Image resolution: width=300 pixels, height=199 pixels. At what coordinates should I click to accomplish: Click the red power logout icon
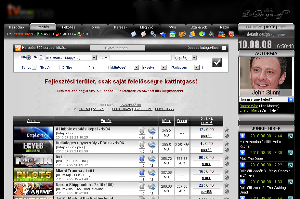[231, 34]
